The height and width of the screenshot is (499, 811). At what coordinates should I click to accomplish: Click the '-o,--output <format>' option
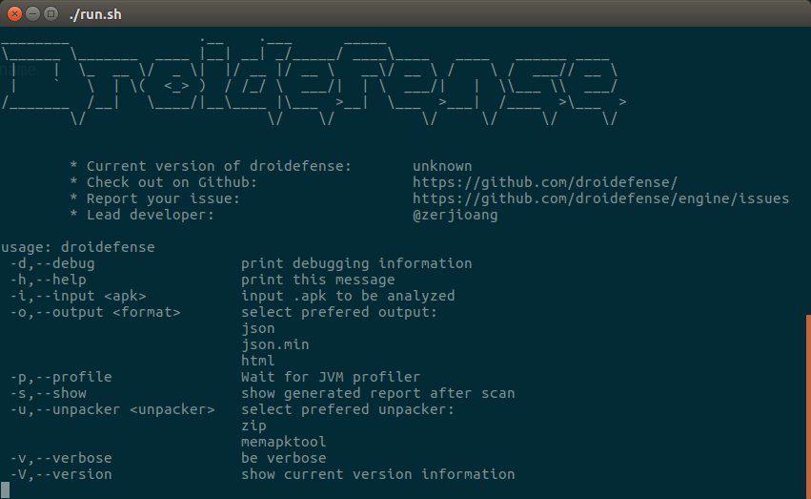tap(95, 312)
